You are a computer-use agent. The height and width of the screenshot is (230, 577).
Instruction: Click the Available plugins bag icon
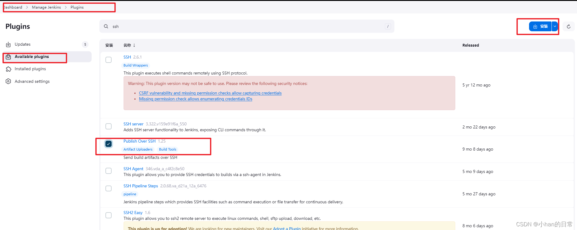click(8, 57)
